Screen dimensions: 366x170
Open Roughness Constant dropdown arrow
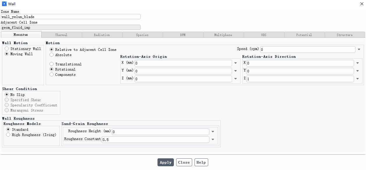213,140
